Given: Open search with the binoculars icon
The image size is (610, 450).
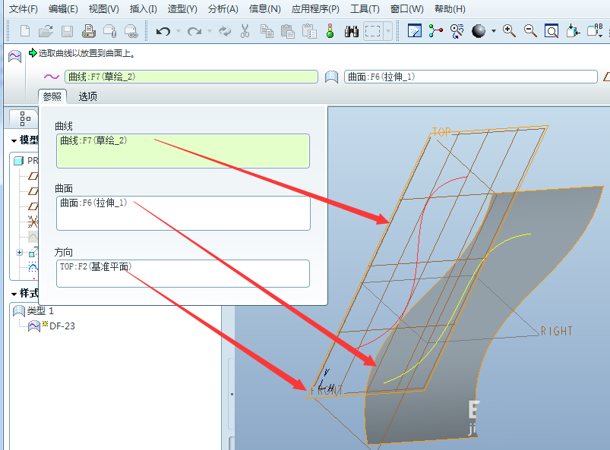Looking at the screenshot, I should click(352, 31).
